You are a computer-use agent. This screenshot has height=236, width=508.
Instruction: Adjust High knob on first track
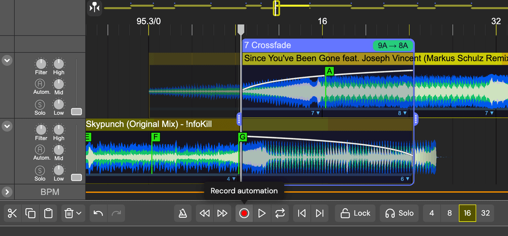coord(59,64)
